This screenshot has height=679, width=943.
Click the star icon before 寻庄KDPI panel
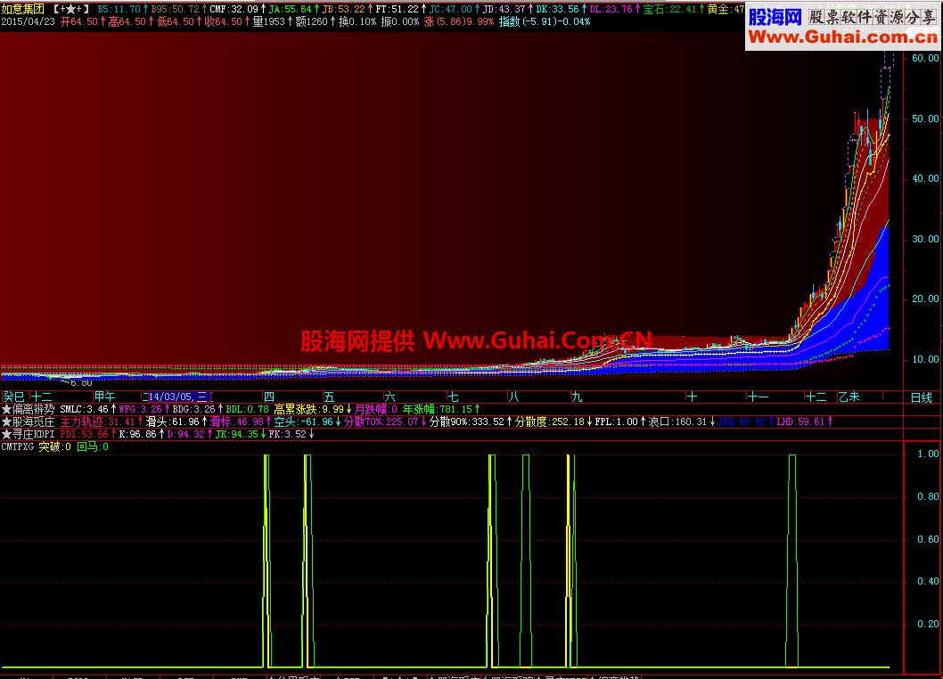point(8,436)
